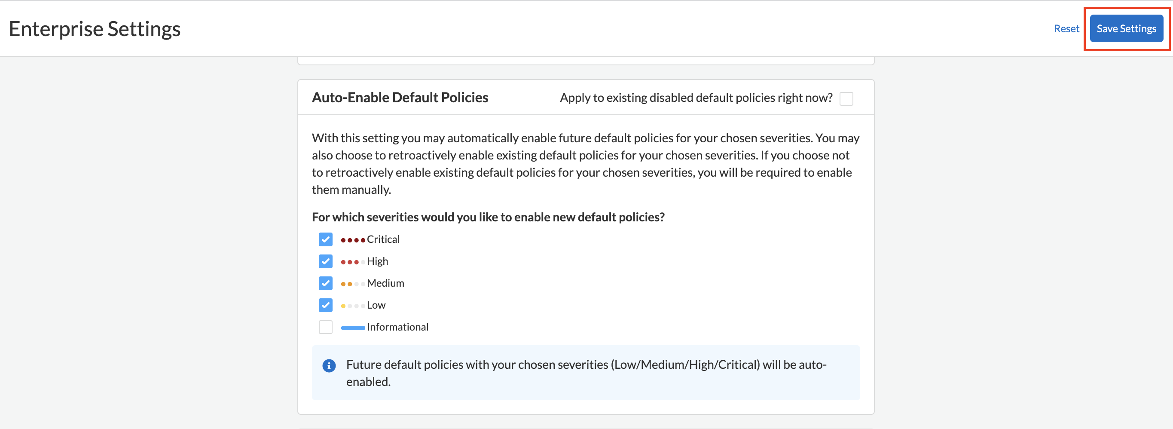1173x429 pixels.
Task: Click the info icon in the notice banner
Action: [x=329, y=365]
